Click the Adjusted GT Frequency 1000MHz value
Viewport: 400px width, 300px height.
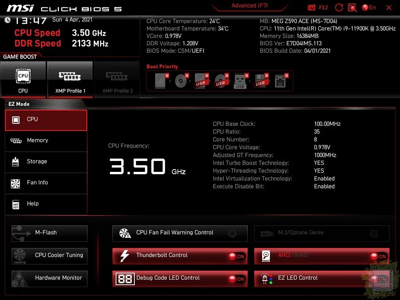pos(325,155)
